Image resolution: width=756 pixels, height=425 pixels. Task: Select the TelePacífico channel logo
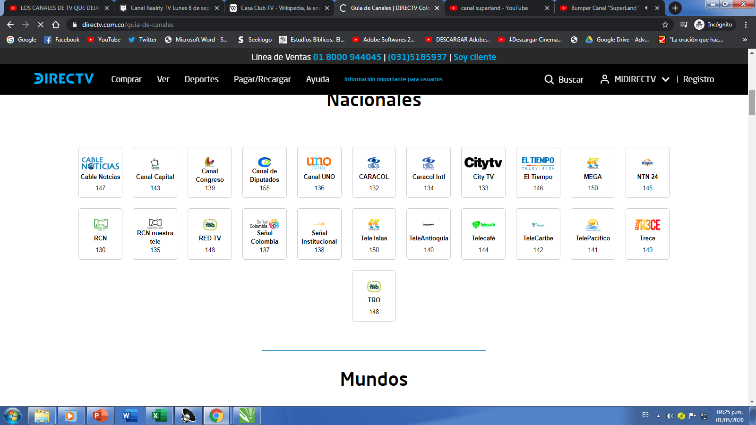[593, 225]
